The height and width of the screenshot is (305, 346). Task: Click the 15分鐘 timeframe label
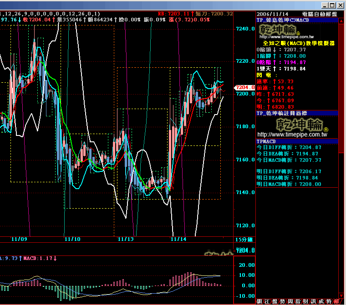(x=244, y=239)
